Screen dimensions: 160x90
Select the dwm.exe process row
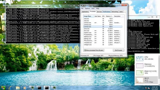pos(103,30)
